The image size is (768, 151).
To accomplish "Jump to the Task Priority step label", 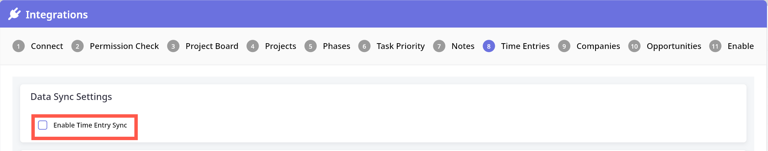I will point(400,46).
